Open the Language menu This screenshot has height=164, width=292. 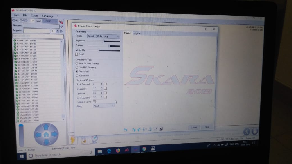[x=48, y=16]
